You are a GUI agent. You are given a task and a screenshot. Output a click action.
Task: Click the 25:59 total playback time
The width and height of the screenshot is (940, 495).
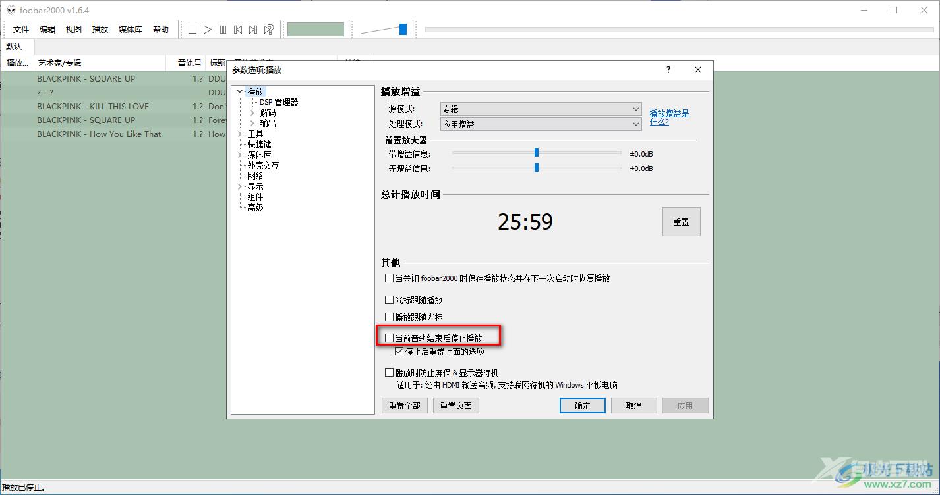click(525, 222)
